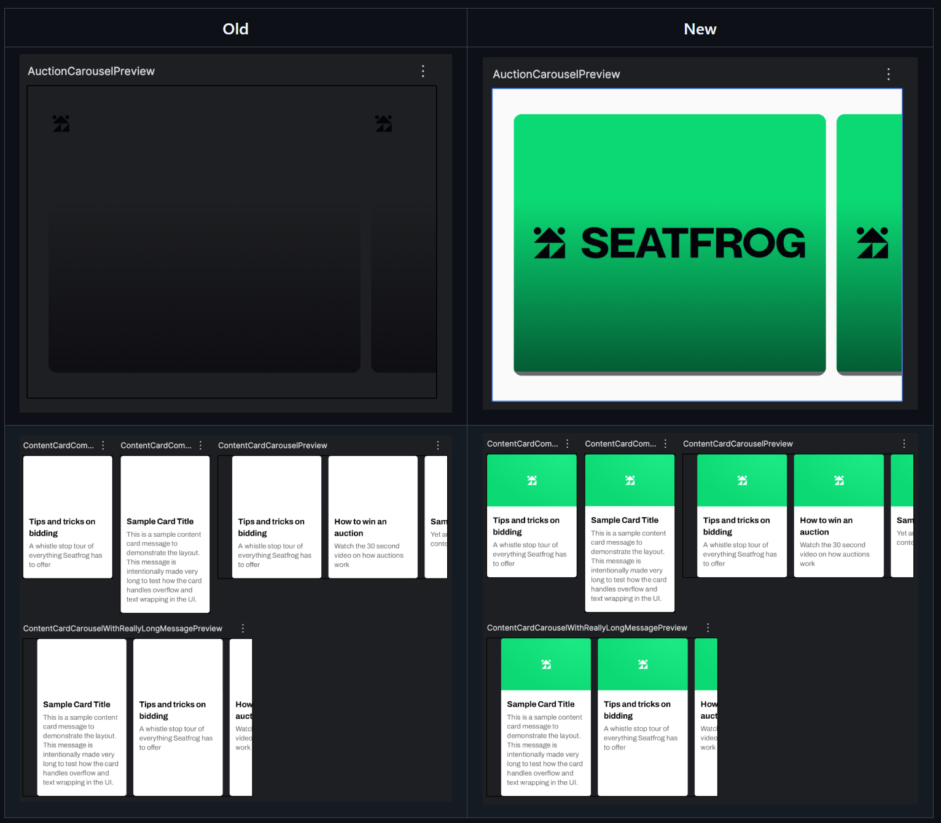Open Old ContentCardCarouselWithReallyLongMessagePreview three-dot menu
The image size is (941, 823).
[x=243, y=628]
